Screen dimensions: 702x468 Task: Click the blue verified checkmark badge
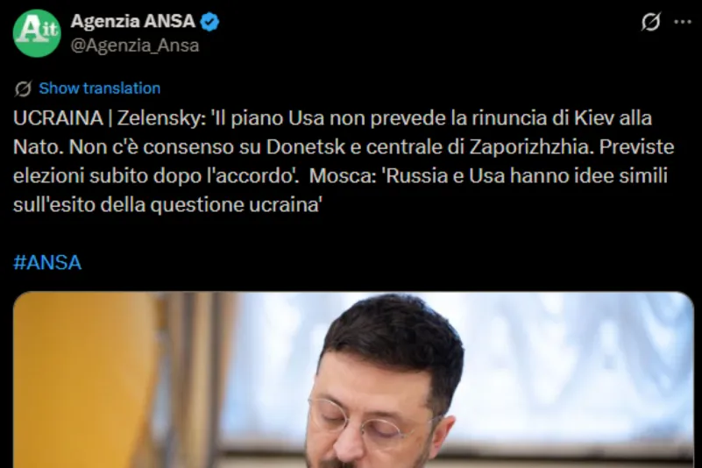209,22
